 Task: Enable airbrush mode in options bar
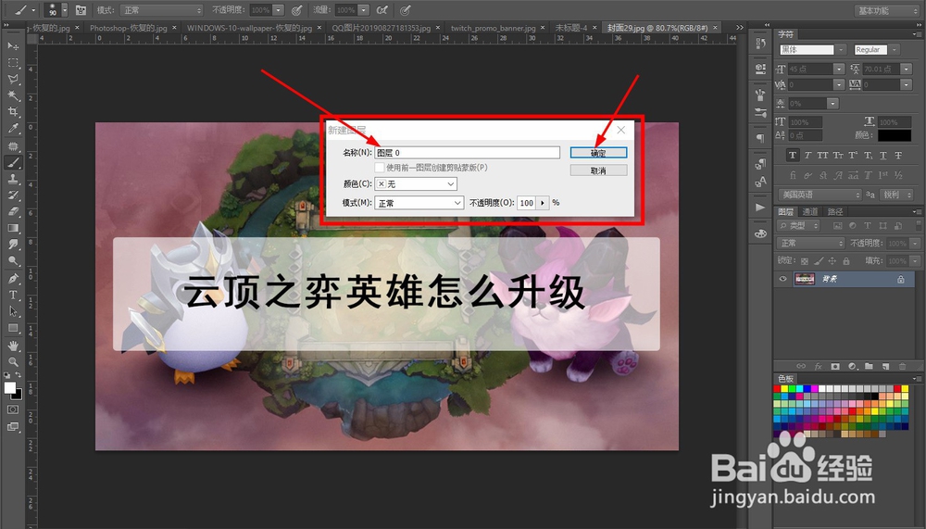point(382,10)
